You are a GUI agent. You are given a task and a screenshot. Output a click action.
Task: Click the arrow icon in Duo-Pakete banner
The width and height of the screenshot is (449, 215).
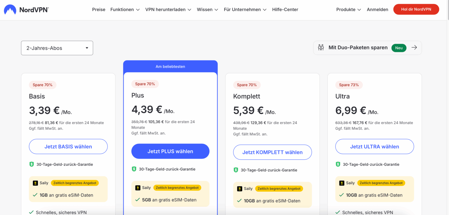(414, 48)
